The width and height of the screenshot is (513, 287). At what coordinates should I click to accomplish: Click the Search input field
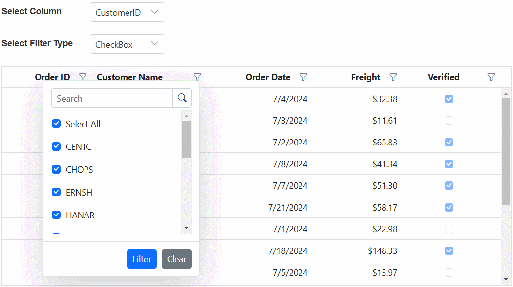pos(112,98)
